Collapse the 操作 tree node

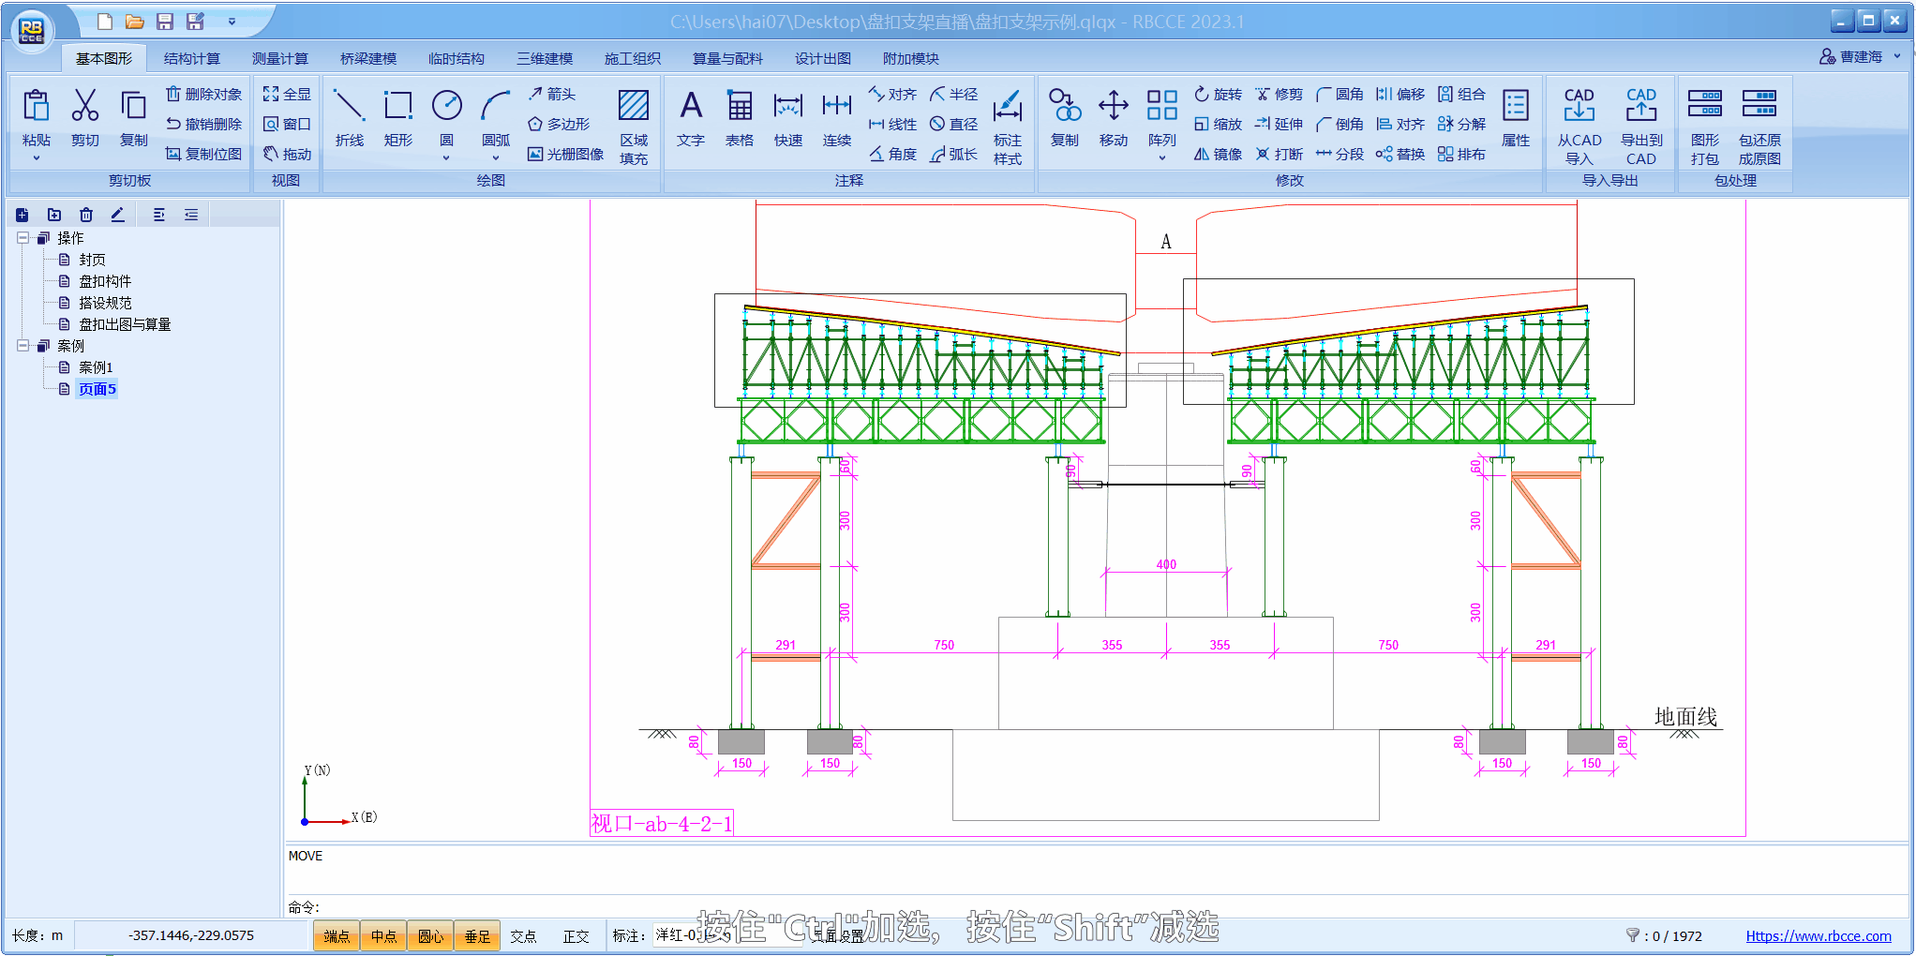(x=23, y=238)
